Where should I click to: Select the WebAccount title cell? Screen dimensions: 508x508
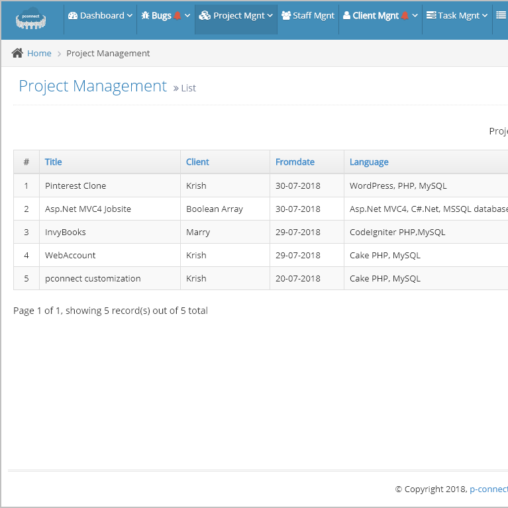[x=110, y=255]
